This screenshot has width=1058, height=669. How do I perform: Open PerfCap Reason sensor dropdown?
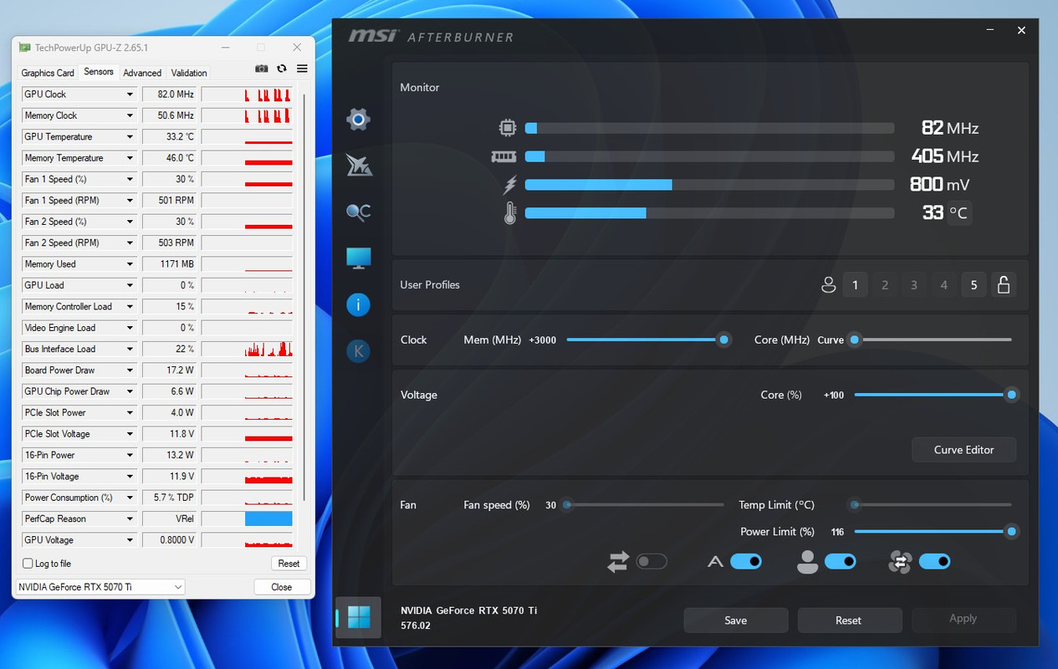(130, 518)
